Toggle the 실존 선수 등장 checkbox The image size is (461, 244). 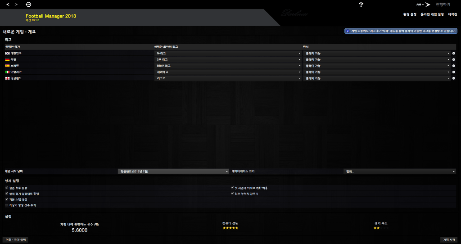click(7, 188)
